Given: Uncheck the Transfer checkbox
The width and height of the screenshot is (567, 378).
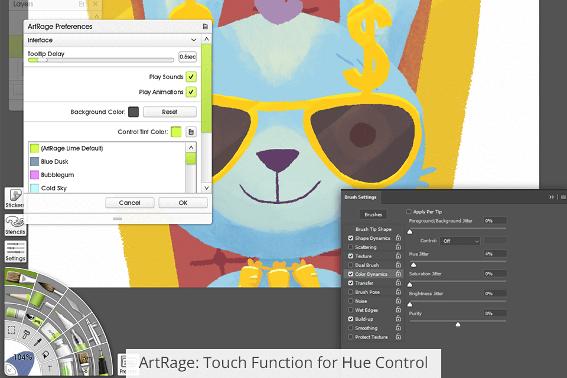Looking at the screenshot, I should point(350,283).
